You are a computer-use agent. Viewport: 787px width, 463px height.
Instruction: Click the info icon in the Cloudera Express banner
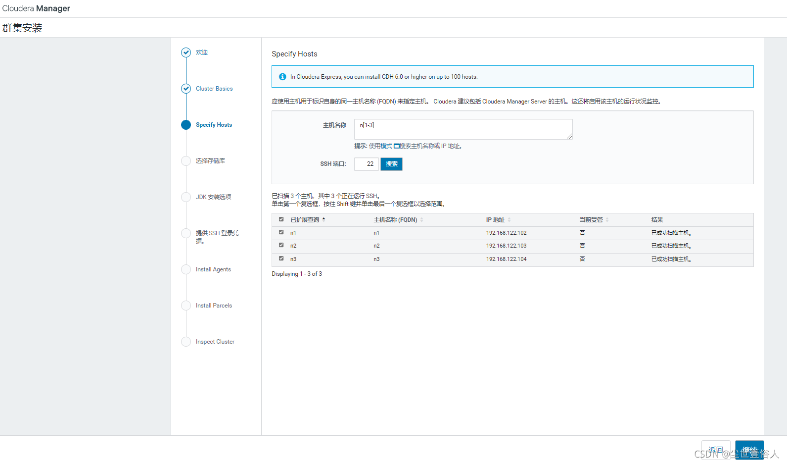[282, 77]
